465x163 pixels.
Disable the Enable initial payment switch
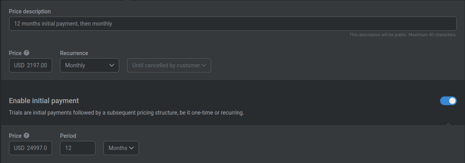[448, 101]
